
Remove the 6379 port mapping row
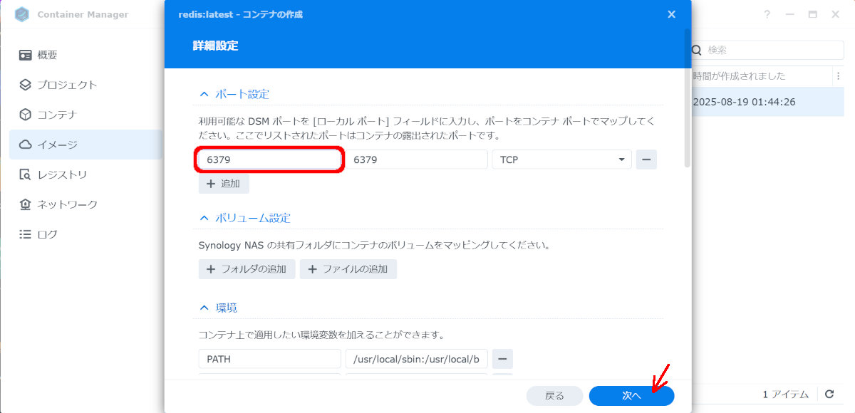tap(646, 160)
